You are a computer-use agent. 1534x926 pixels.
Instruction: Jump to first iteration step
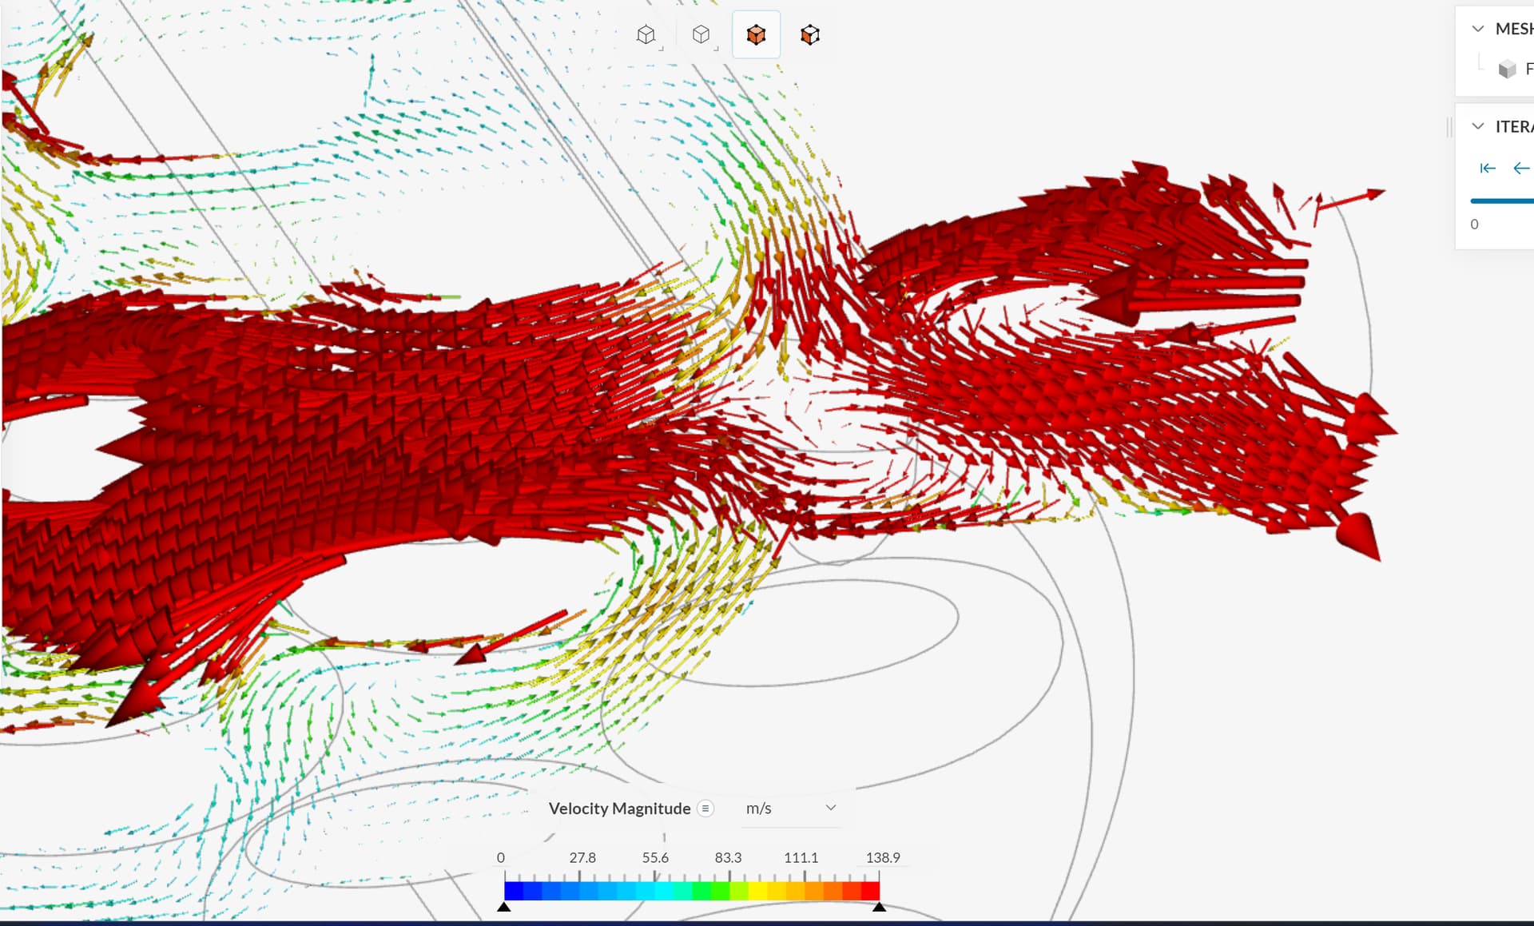[1487, 168]
